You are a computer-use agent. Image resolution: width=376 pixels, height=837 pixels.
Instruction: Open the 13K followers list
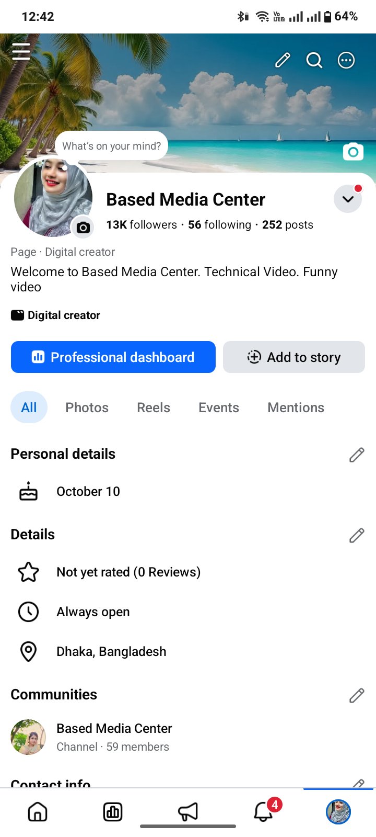142,225
